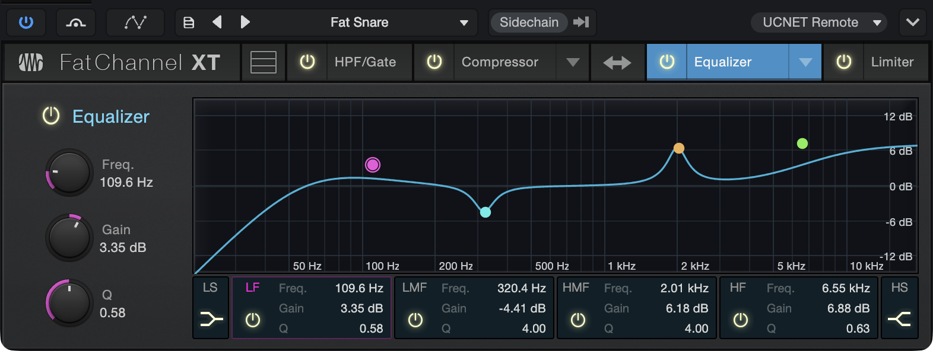The height and width of the screenshot is (351, 933).
Task: Load the previous preset arrow
Action: point(217,23)
